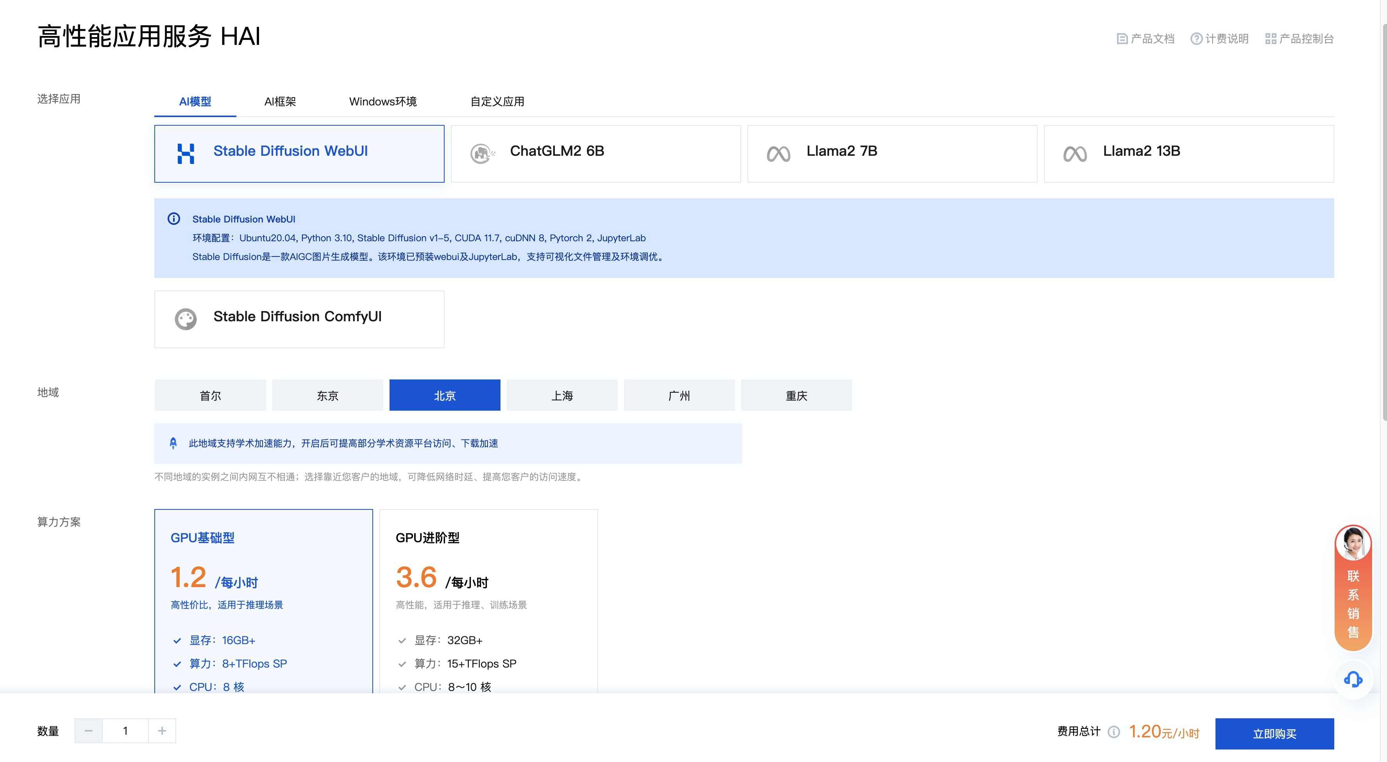The image size is (1387, 762).
Task: Click the rocket icon in the acceleration notice
Action: (173, 443)
